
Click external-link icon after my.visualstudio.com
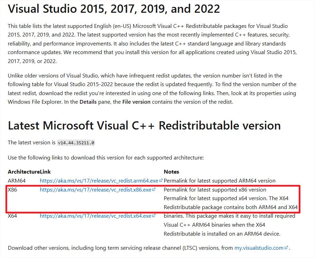tap(286, 247)
